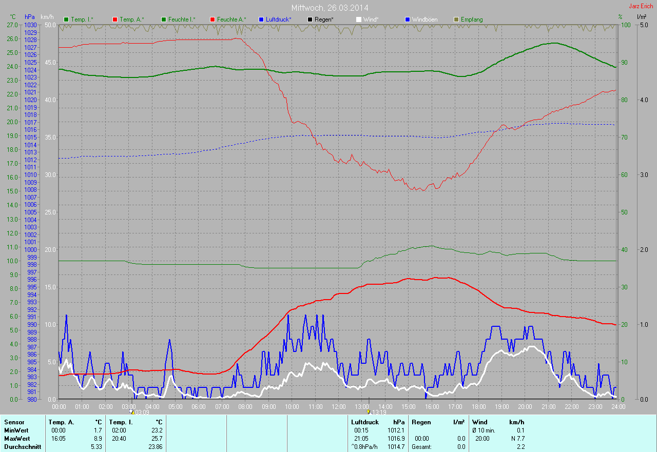Image resolution: width=657 pixels, height=452 pixels.
Task: Click the Temp. A. average value 5.33
Action: pos(96,446)
